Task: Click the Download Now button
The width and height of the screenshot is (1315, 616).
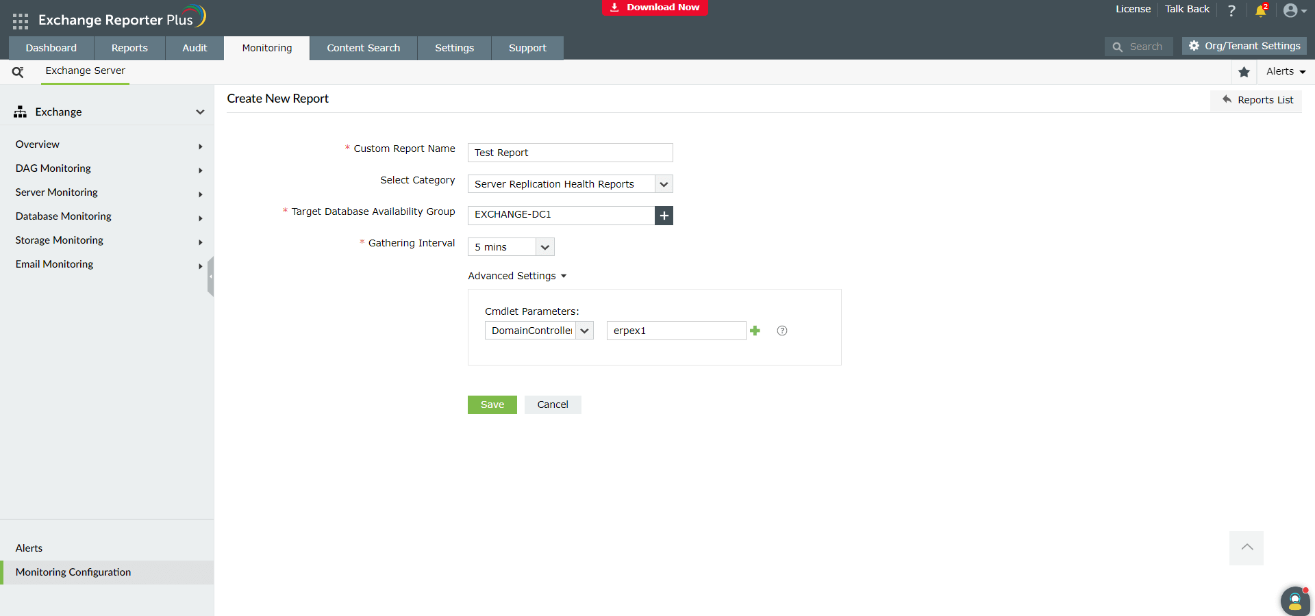Action: [x=655, y=8]
